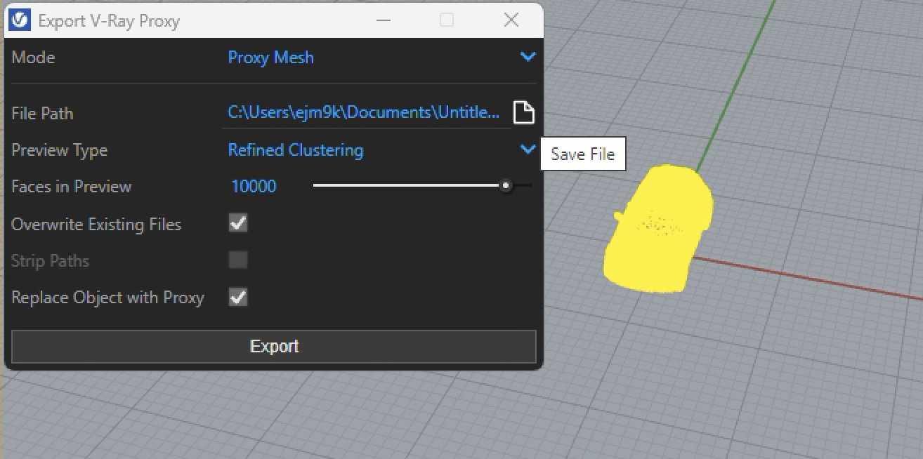
Task: Click the Preview Type label
Action: [59, 150]
